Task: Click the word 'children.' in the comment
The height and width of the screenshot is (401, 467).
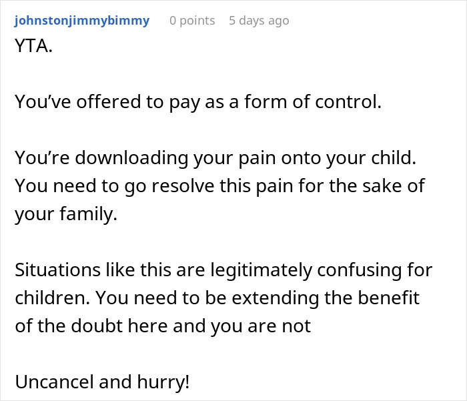Action: coord(47,300)
